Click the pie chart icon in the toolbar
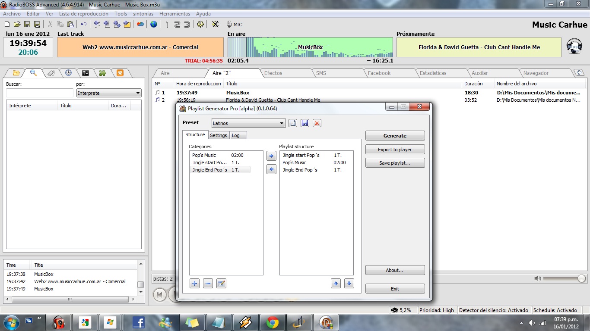The width and height of the screenshot is (590, 331). pos(140,25)
